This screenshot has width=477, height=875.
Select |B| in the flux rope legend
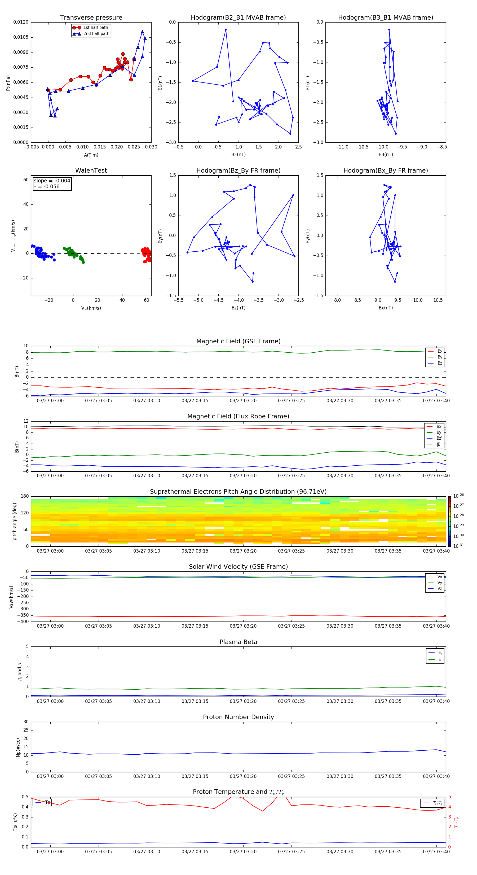[x=435, y=444]
